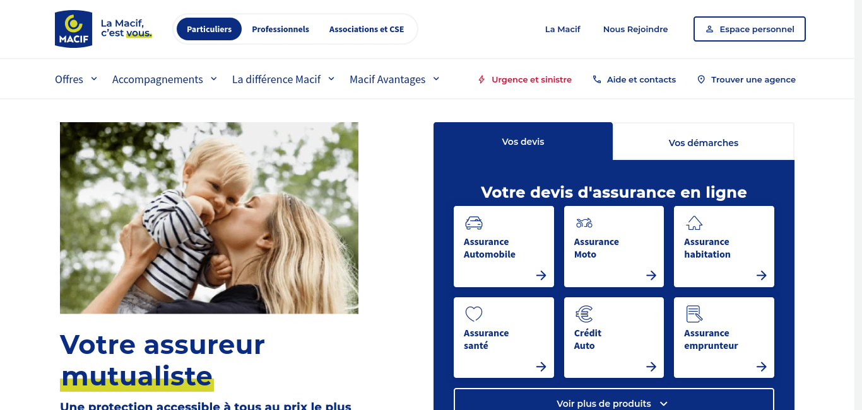Click the motorcycle icon in Assurance Moto
Screen dimensions: 862x410
pos(584,223)
